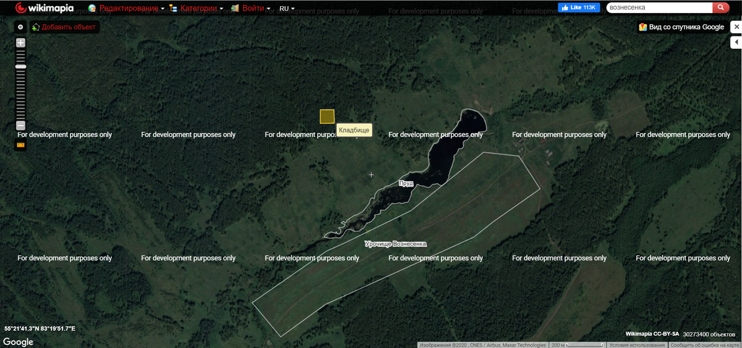742x348 pixels.
Task: Select the Урочище Вознесенка label
Action: pos(396,244)
